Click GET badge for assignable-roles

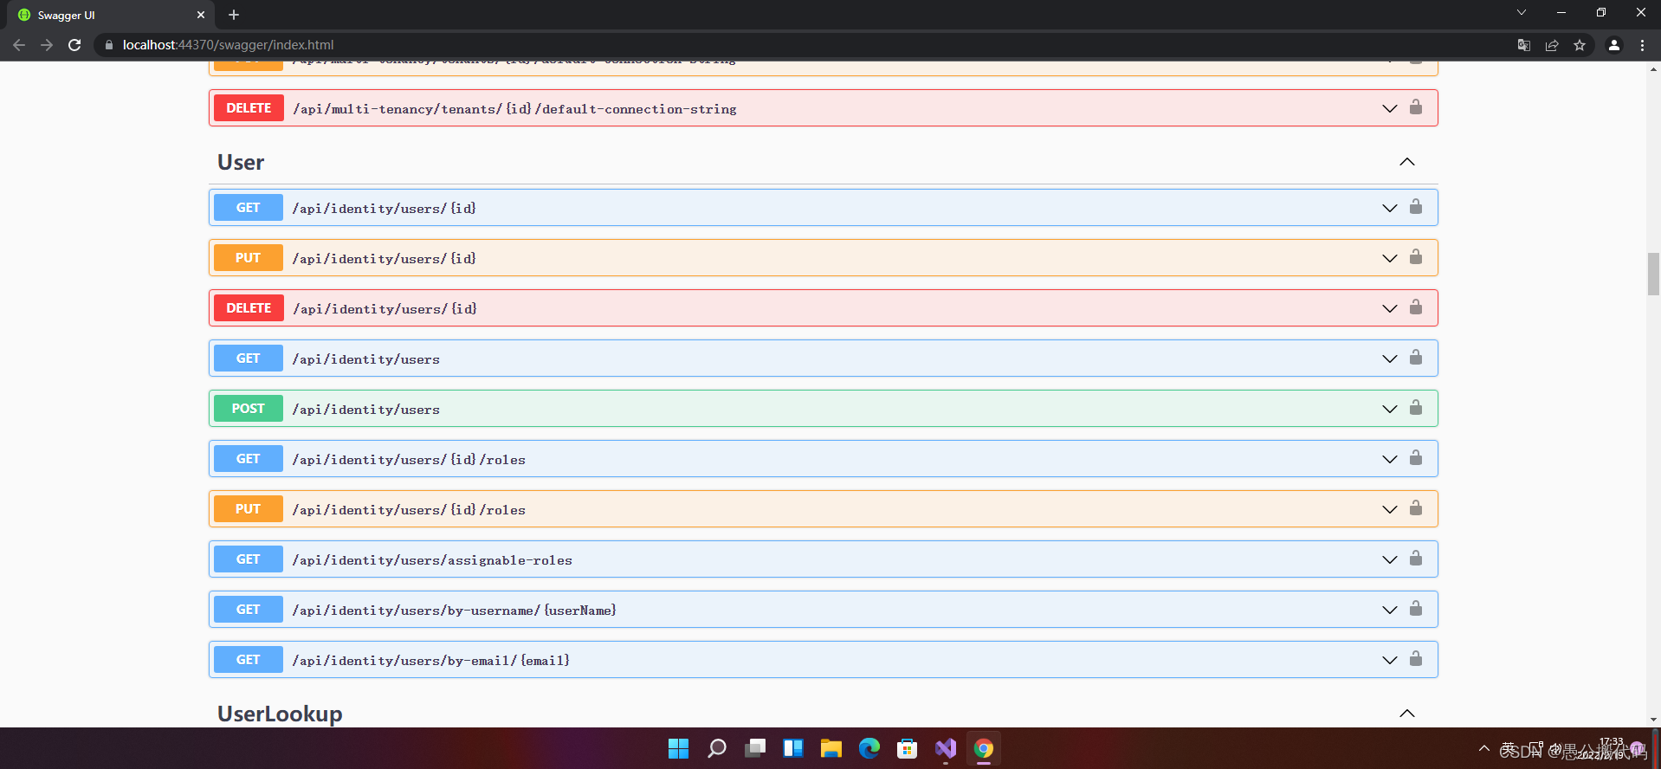pyautogui.click(x=249, y=559)
